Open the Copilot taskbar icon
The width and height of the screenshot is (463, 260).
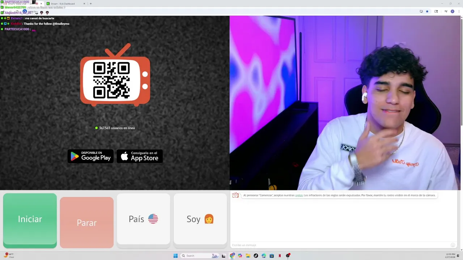click(240, 256)
